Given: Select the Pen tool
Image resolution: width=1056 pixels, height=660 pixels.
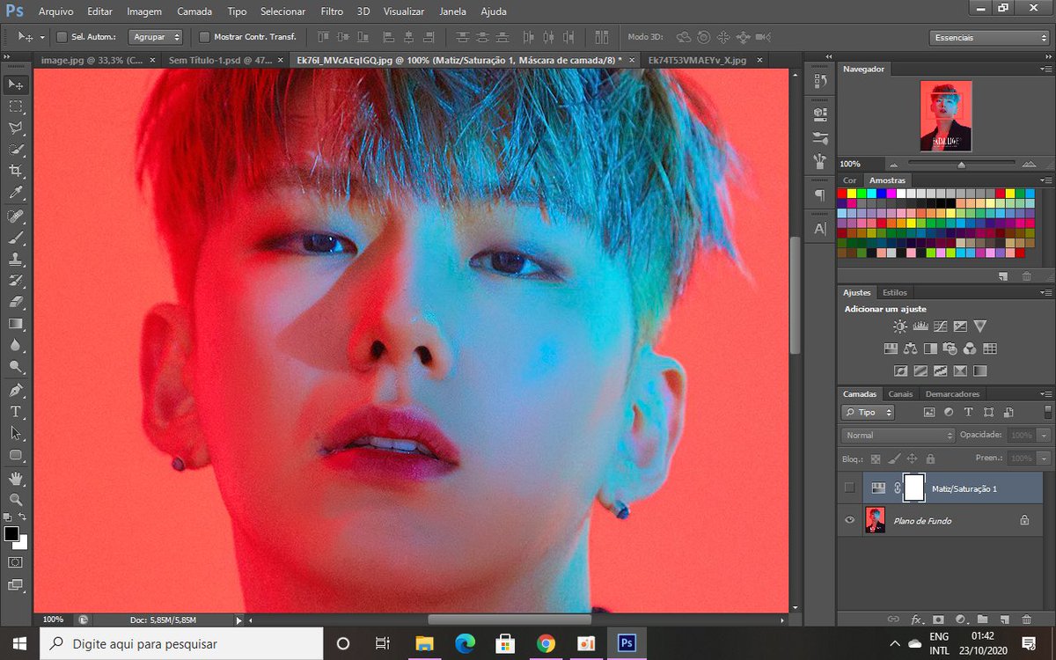Looking at the screenshot, I should (16, 390).
